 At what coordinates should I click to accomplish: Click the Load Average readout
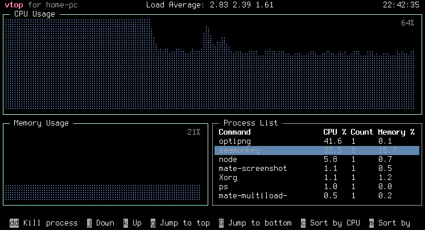click(x=210, y=5)
